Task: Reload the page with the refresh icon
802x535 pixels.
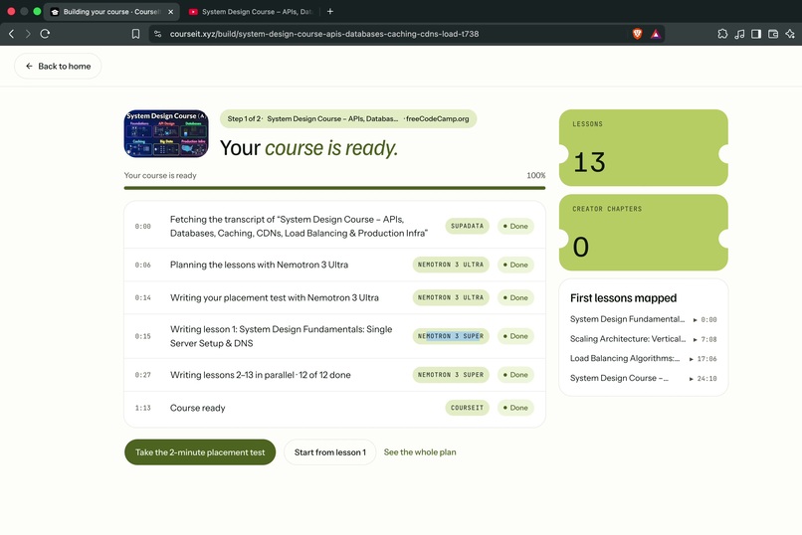Action: tap(45, 34)
